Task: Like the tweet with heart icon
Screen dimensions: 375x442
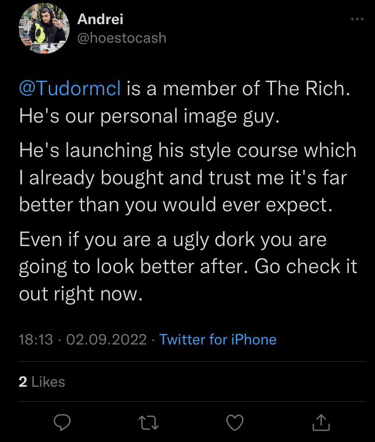Action: [x=234, y=422]
